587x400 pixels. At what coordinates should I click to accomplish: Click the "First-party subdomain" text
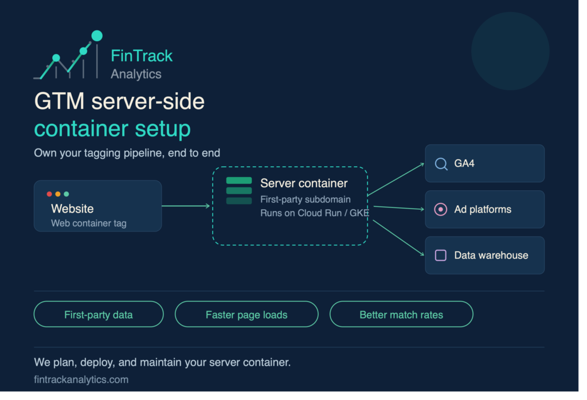306,199
